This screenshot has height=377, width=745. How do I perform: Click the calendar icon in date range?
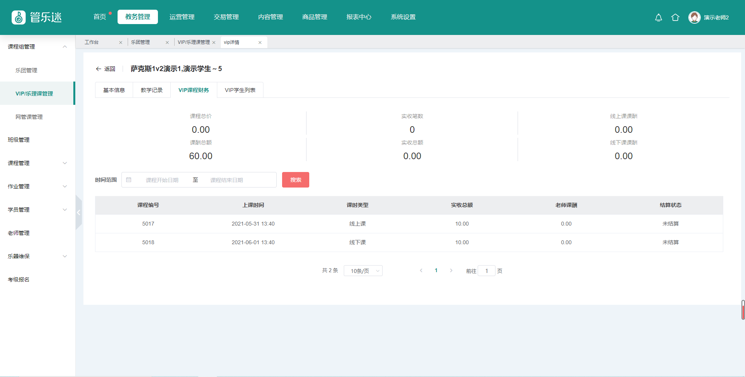pos(129,180)
